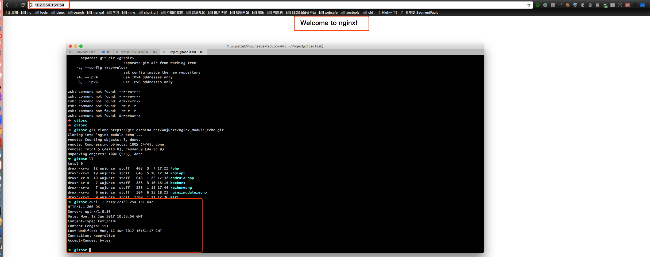Close the devhost (ssh) terminal tab

[x=70, y=52]
